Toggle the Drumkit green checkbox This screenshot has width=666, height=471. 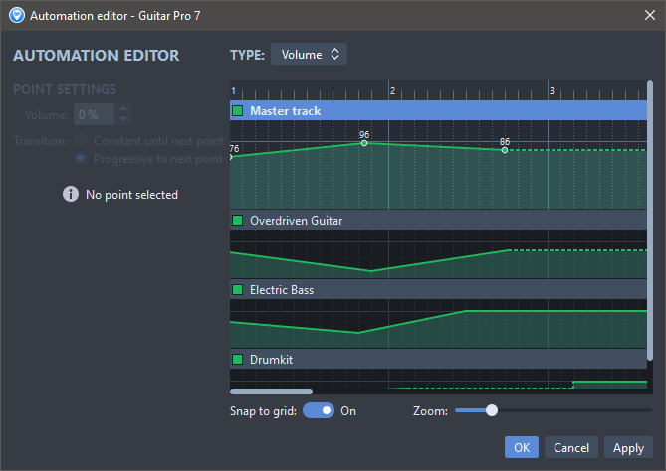coord(238,359)
